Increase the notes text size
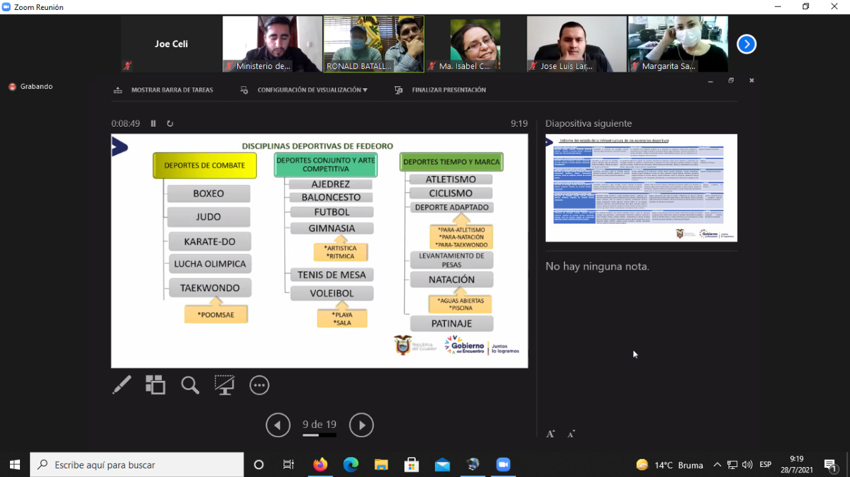Viewport: 850px width, 477px height. 551,434
